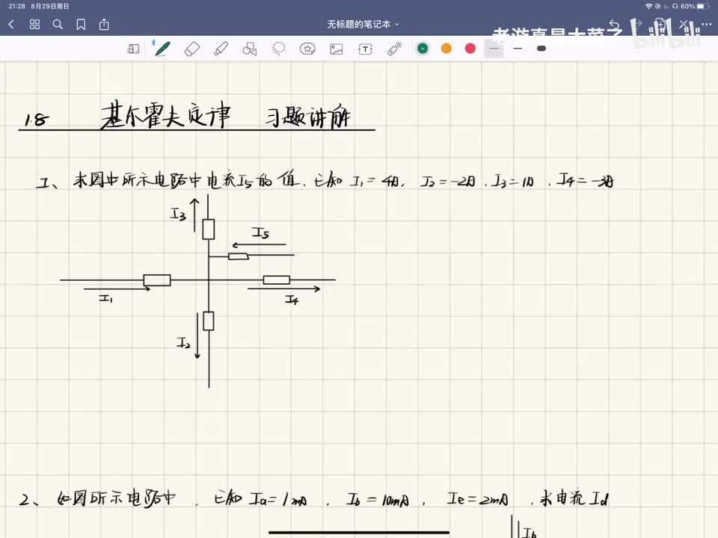Viewport: 718px width, 538px height.
Task: Select the medium stroke width
Action: pyautogui.click(x=518, y=49)
